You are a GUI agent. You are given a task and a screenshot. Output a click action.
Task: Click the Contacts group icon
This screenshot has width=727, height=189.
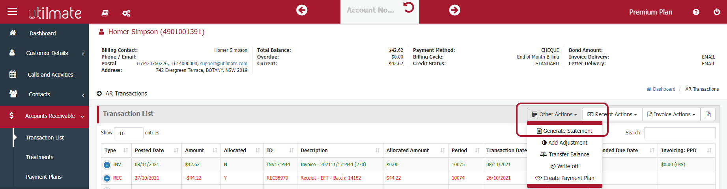(13, 94)
